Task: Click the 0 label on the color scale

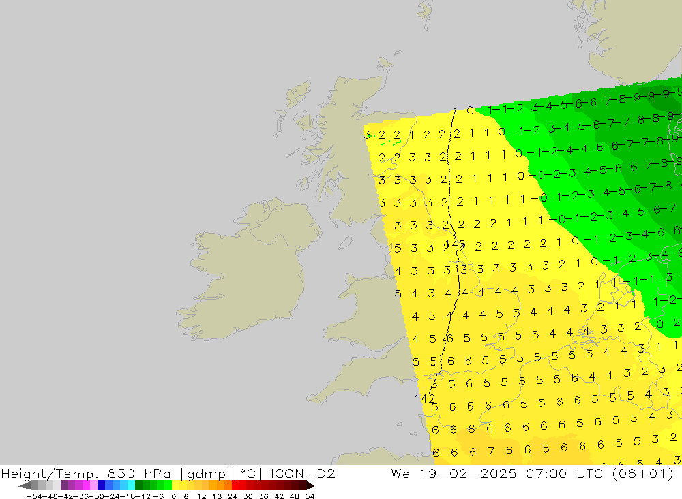Action: point(173,496)
